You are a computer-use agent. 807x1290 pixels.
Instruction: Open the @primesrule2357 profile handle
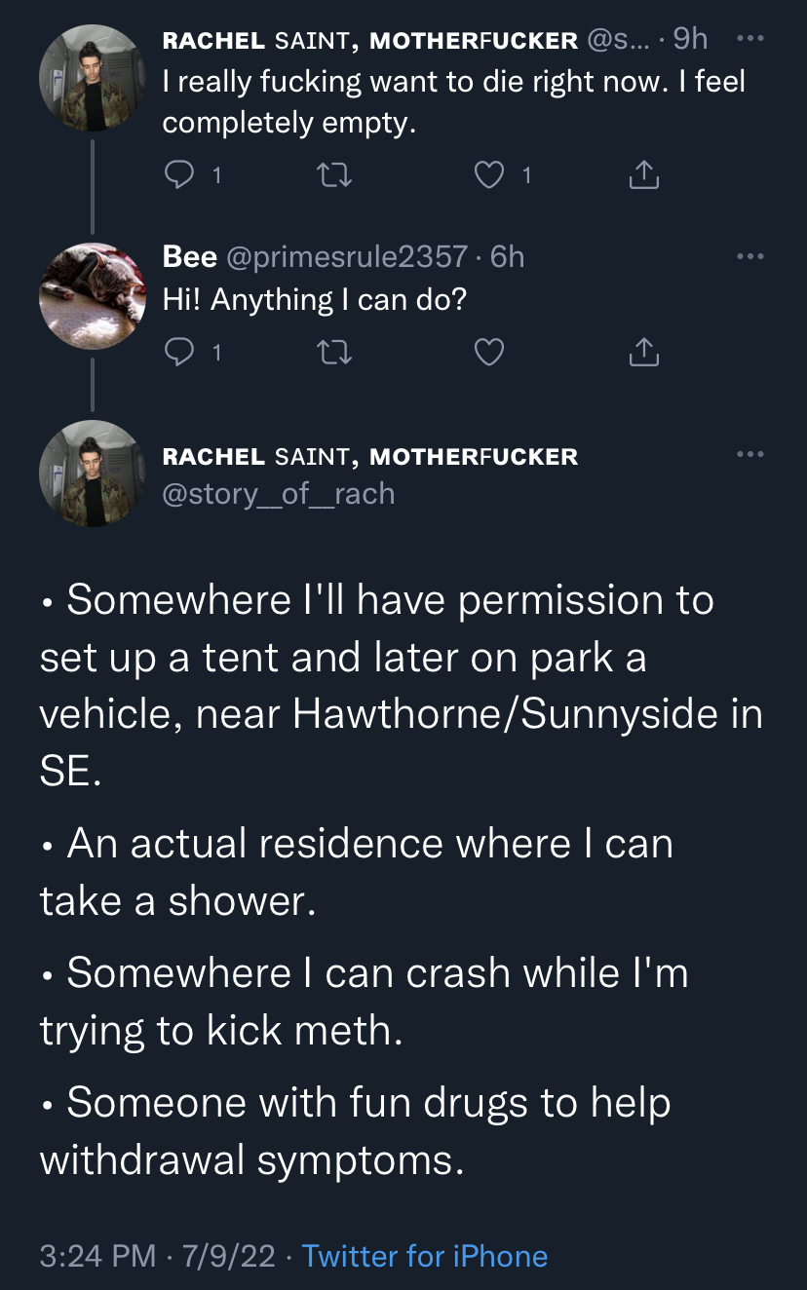pyautogui.click(x=347, y=256)
